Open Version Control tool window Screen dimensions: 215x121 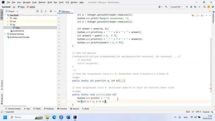pos(13,109)
